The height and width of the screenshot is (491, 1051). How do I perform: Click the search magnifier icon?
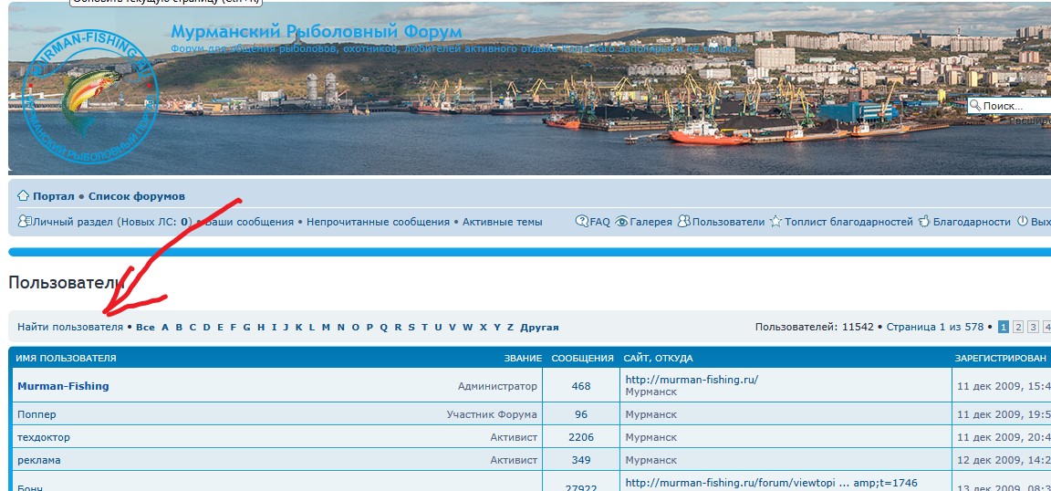click(x=974, y=107)
